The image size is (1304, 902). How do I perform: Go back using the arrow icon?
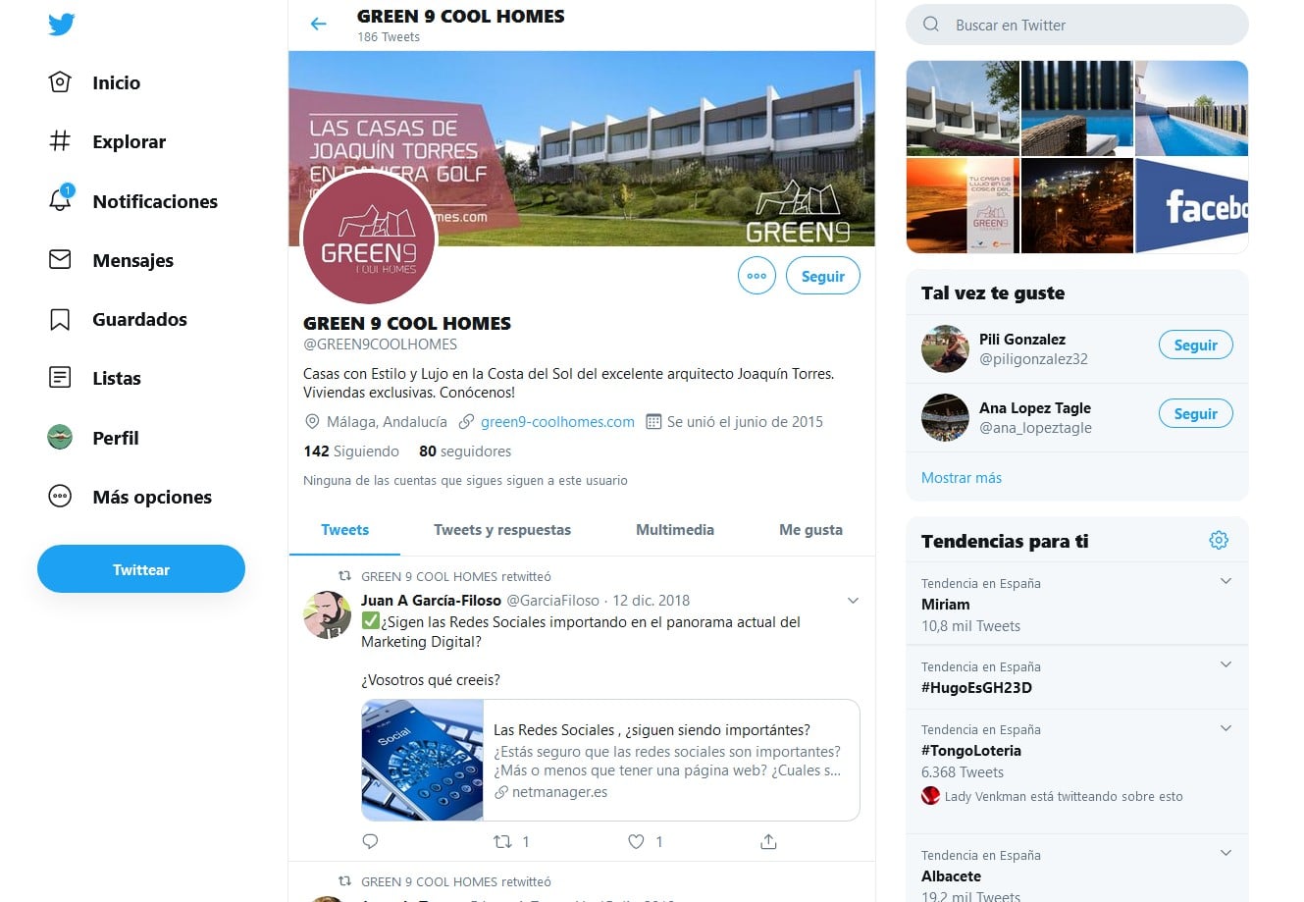318,24
